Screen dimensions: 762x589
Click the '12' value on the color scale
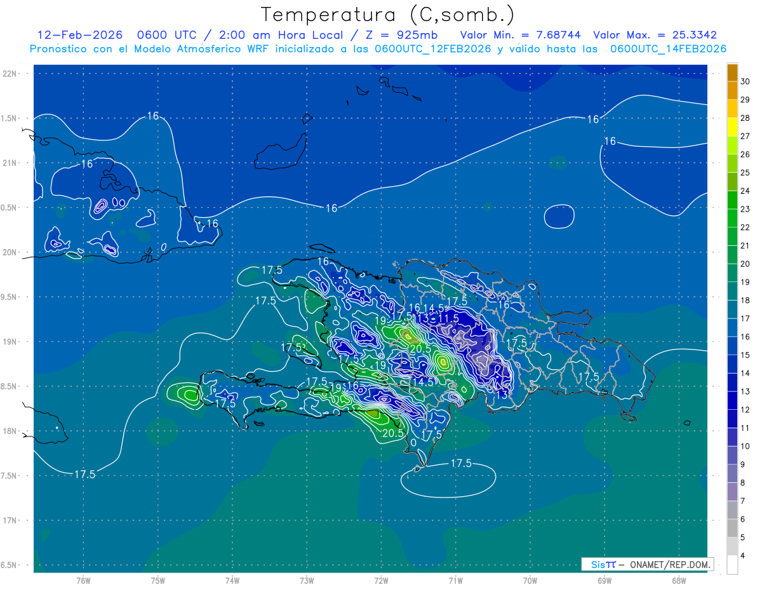pos(745,410)
